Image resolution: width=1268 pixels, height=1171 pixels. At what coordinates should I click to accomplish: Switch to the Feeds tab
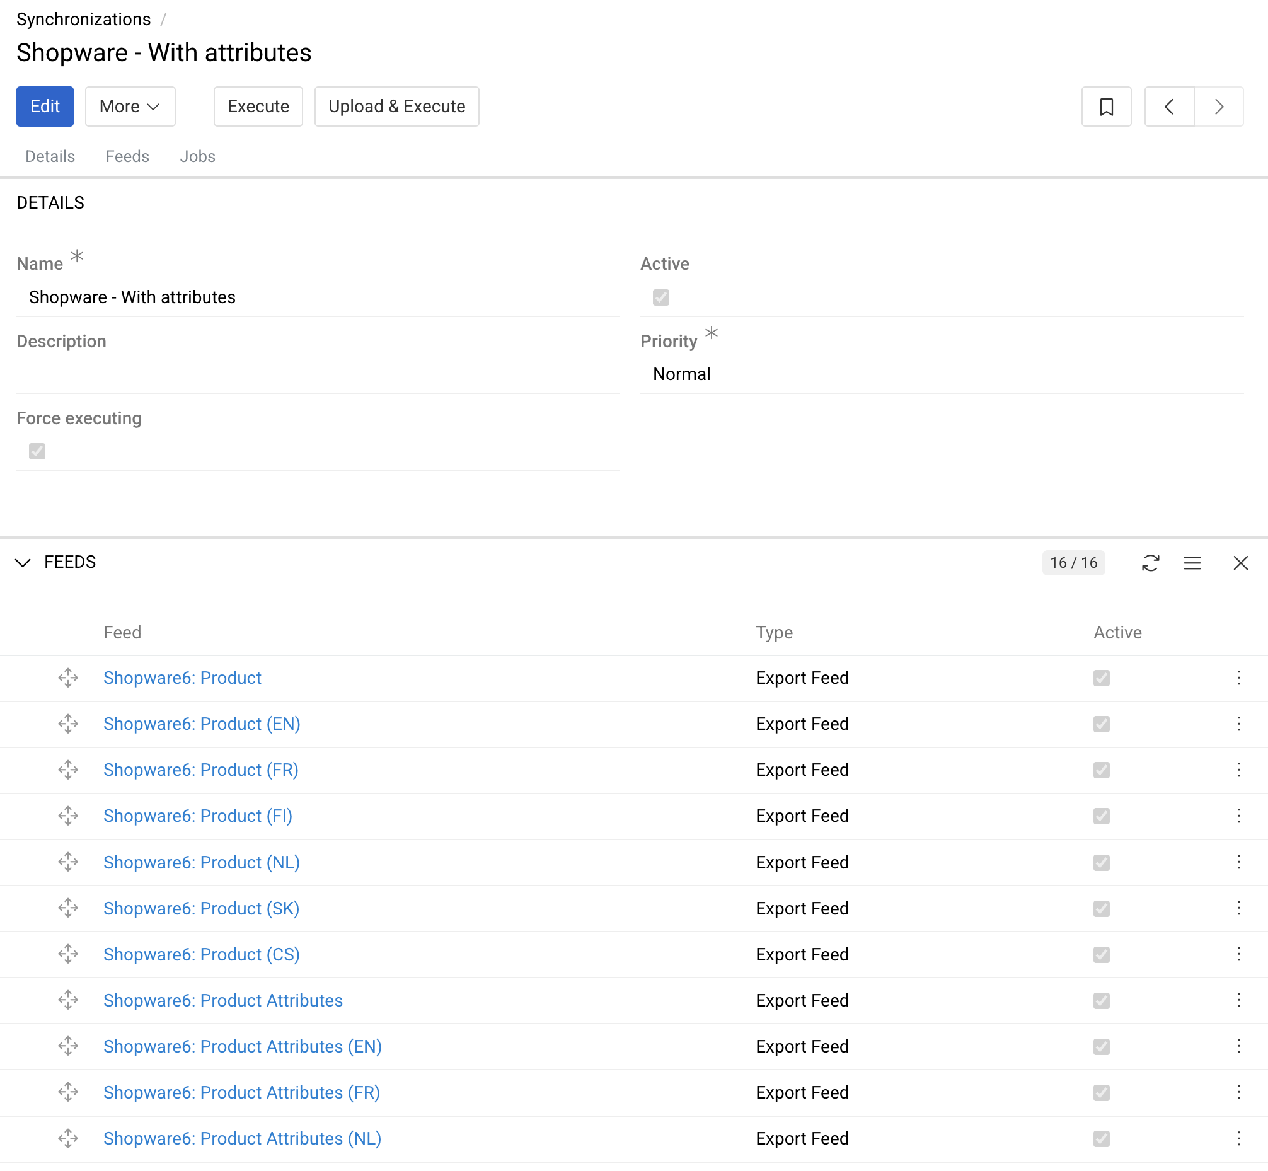(127, 156)
